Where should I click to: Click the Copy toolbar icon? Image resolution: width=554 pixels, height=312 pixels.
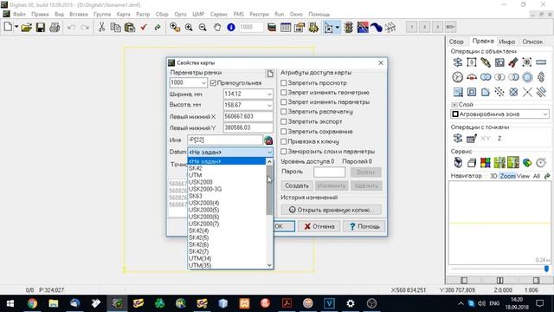[x=115, y=27]
